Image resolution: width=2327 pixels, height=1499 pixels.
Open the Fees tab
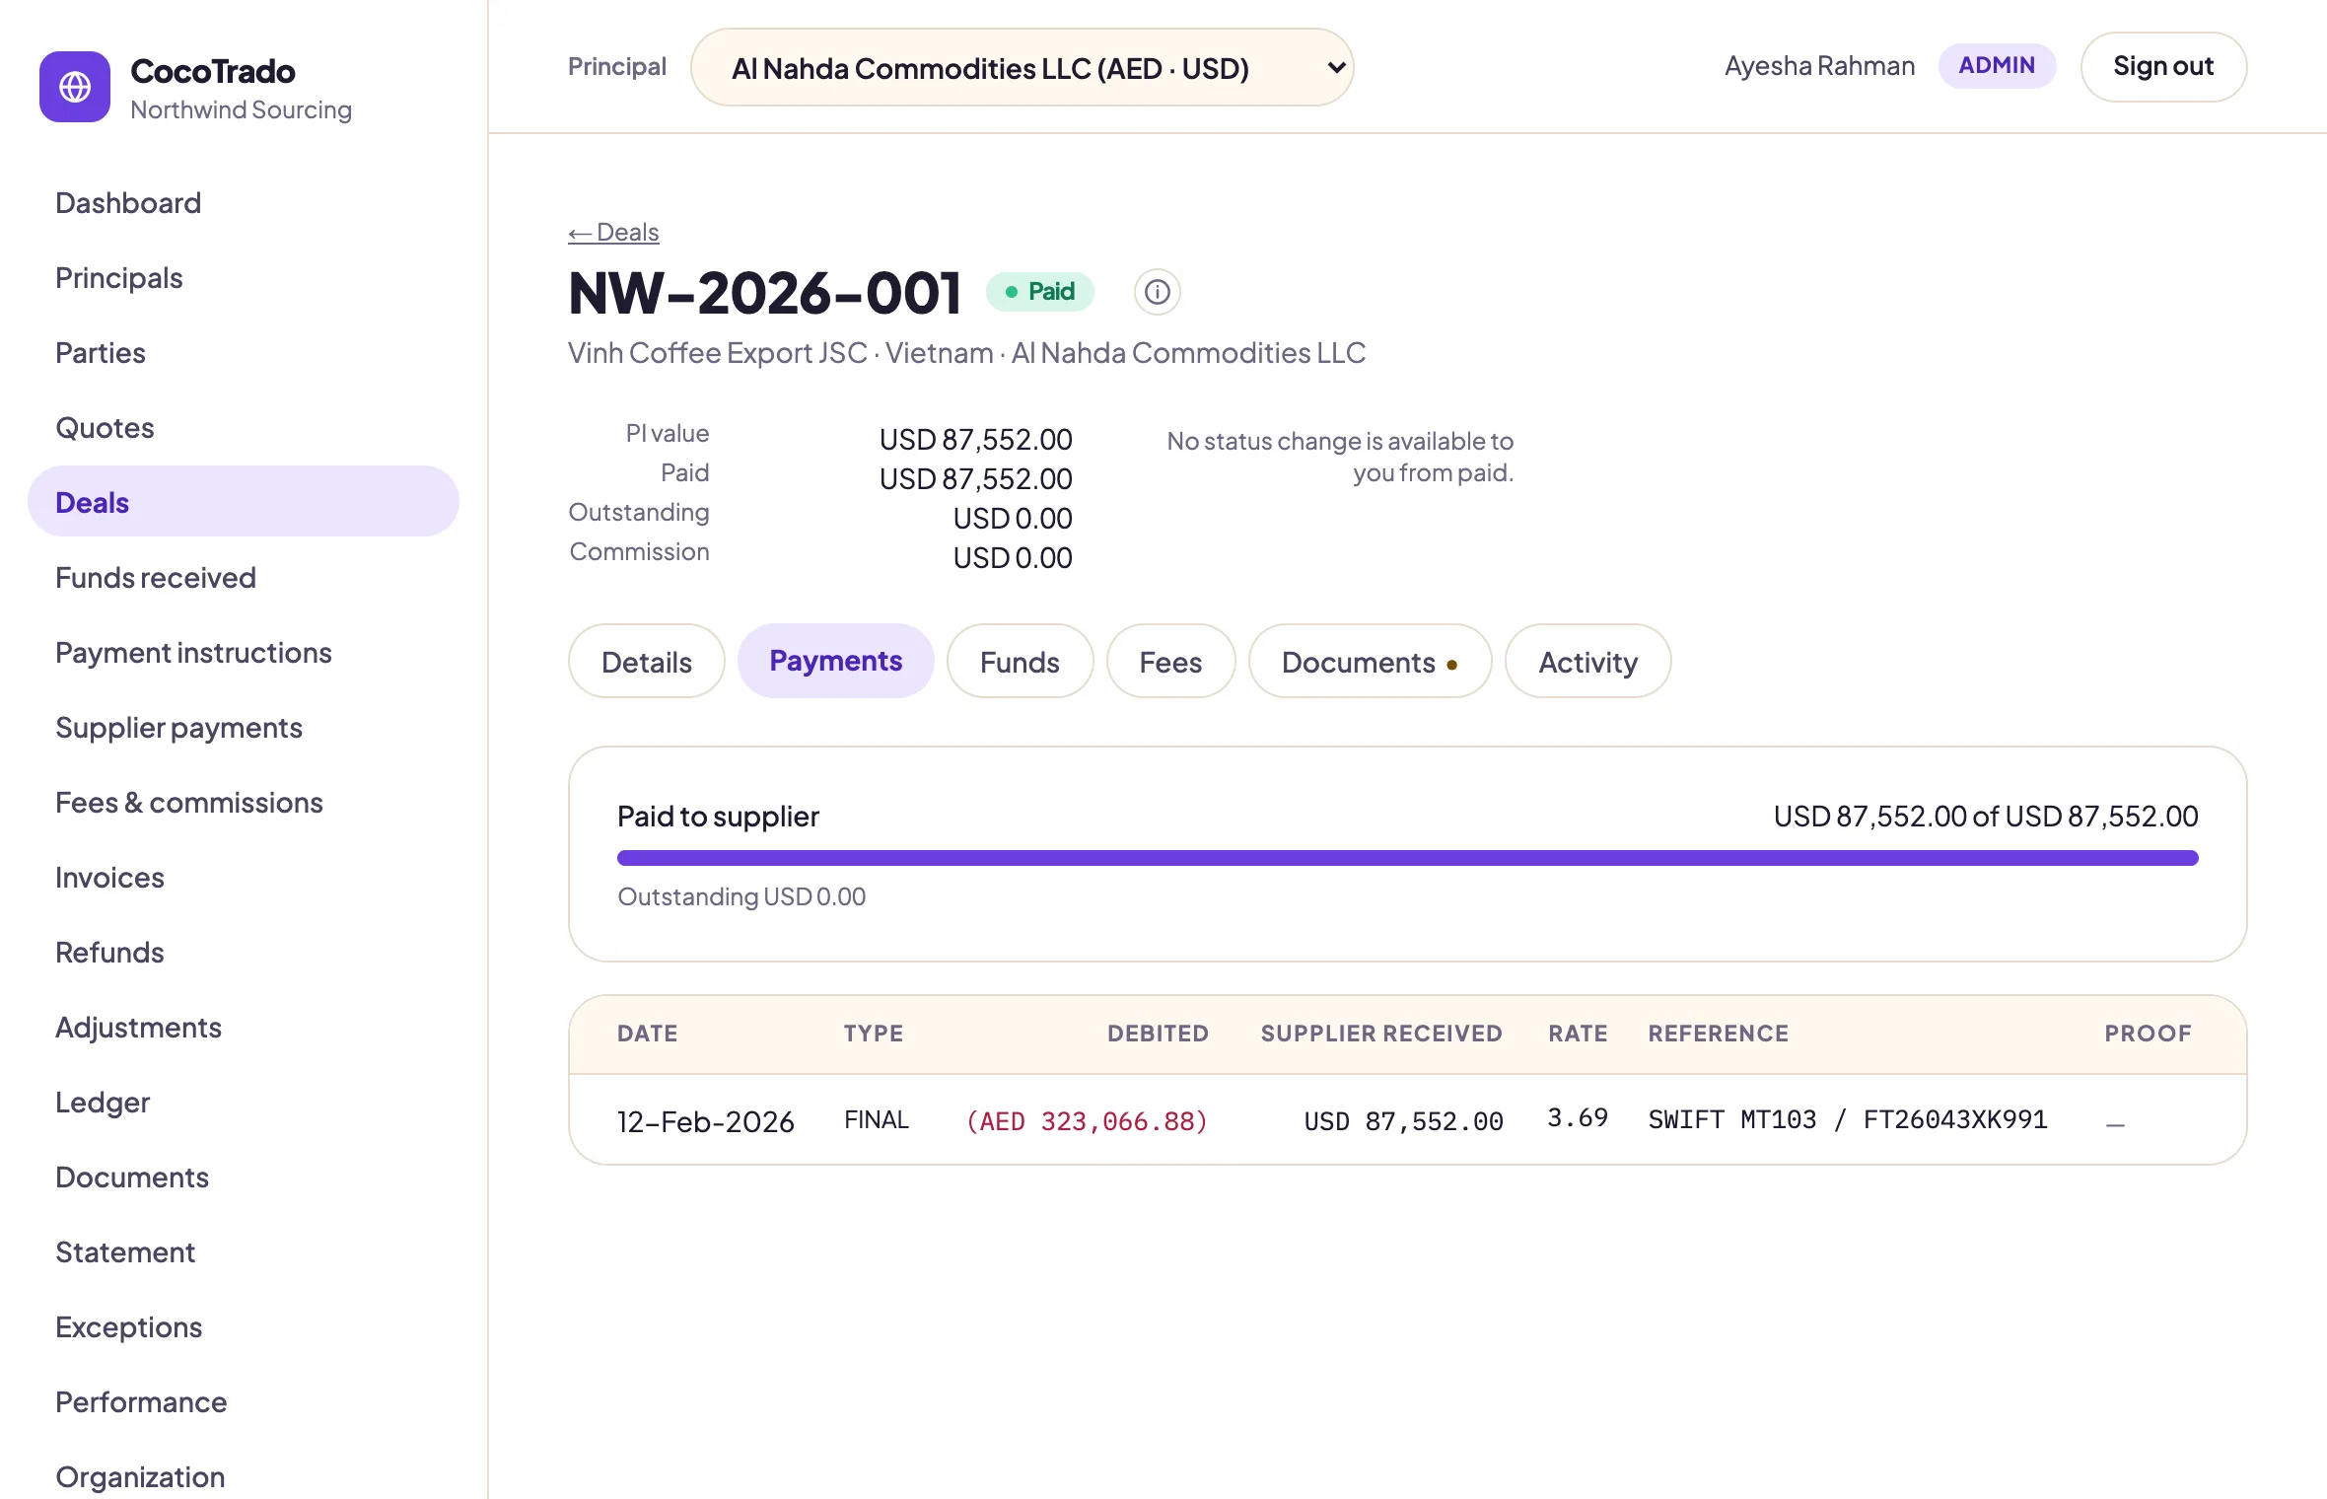1170,662
